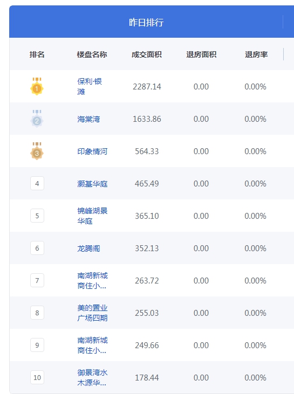This screenshot has width=294, height=394.
Task: Open the 御景湾水木源华 property link
Action: click(92, 377)
